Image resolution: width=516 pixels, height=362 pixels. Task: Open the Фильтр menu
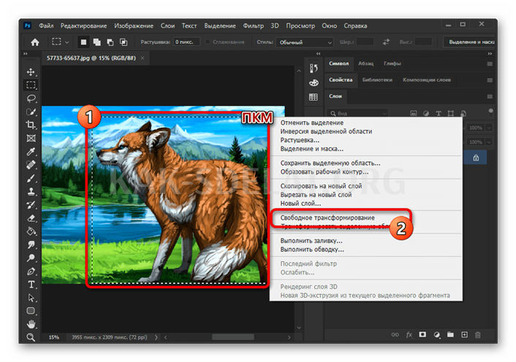coord(254,26)
